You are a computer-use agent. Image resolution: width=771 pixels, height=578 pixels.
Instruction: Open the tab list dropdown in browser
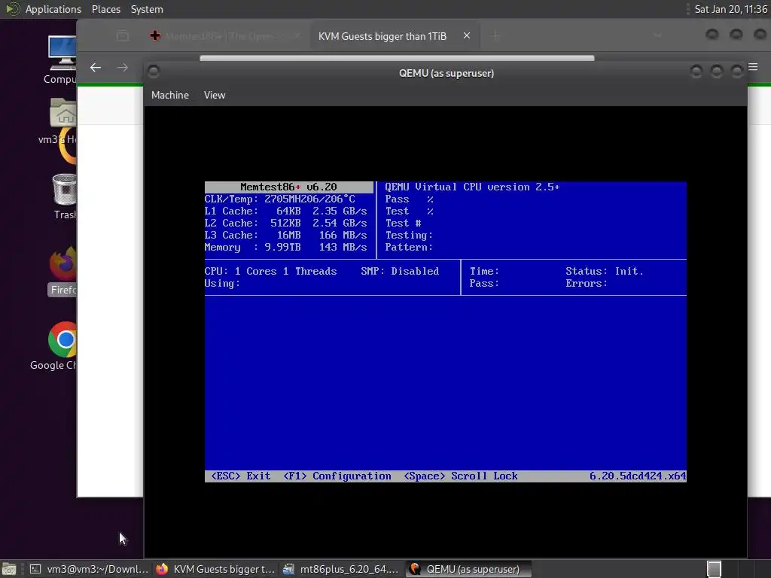(657, 35)
